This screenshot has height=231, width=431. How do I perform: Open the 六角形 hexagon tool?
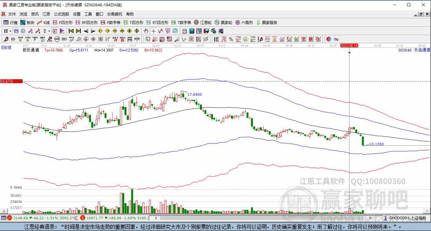tap(244, 23)
